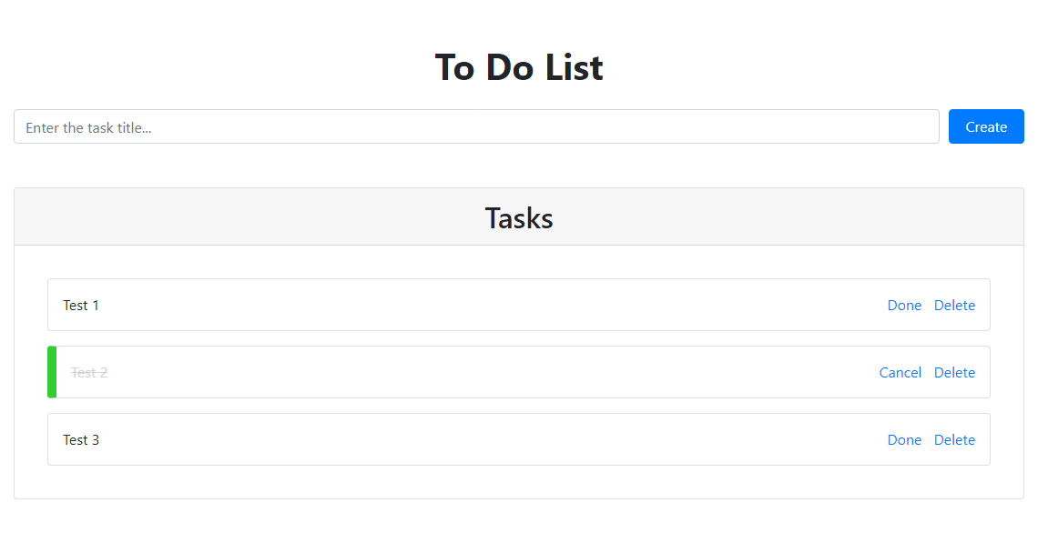The image size is (1038, 543).
Task: Click the Tasks panel header
Action: coord(518,217)
